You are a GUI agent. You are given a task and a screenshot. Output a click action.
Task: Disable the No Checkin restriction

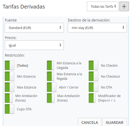(x=93, y=65)
